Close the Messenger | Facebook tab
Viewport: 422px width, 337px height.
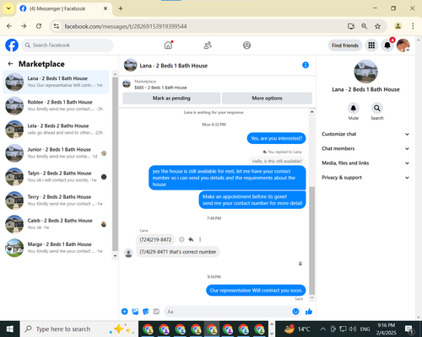click(x=105, y=8)
